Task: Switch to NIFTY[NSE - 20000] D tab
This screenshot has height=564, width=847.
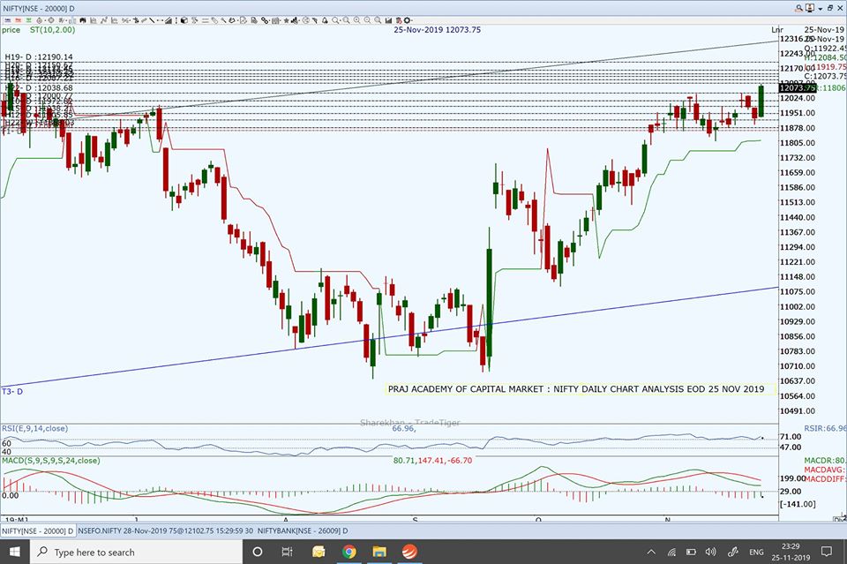Action: coord(38,531)
